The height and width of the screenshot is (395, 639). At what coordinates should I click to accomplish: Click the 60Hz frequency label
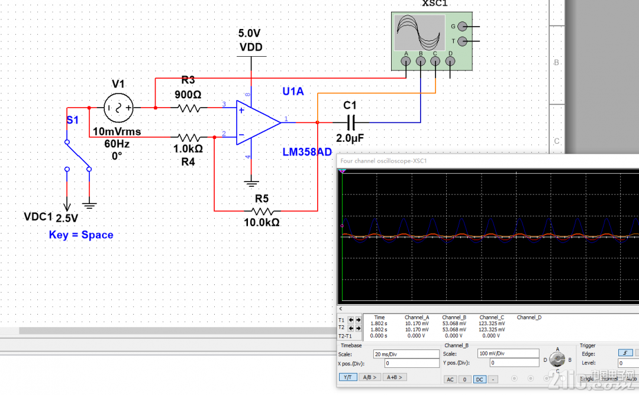pos(117,144)
